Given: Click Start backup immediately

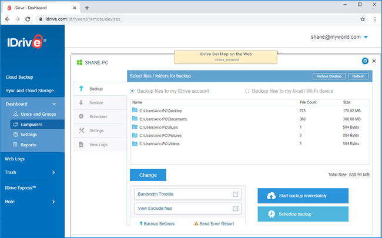Looking at the screenshot, I should tap(303, 196).
